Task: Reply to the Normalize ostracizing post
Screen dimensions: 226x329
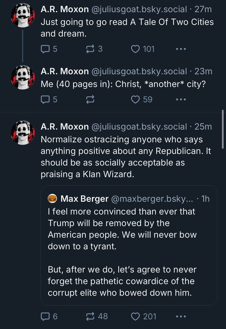Action: (45, 316)
